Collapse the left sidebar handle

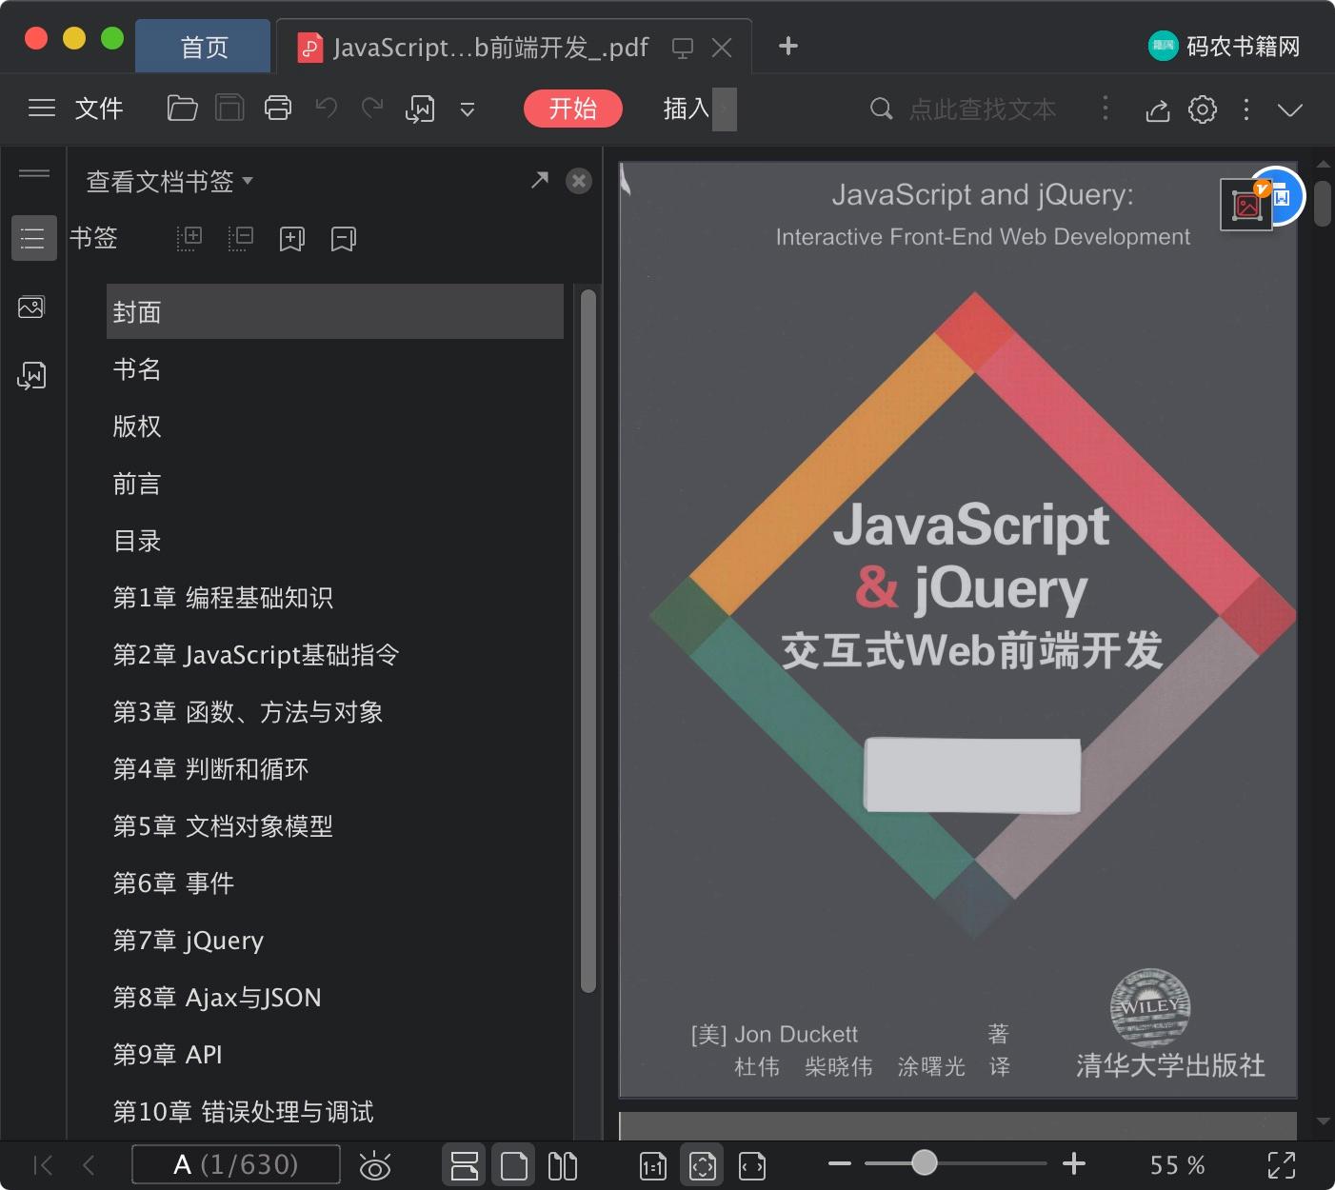point(34,173)
